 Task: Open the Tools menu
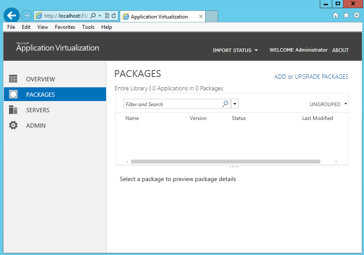(88, 27)
